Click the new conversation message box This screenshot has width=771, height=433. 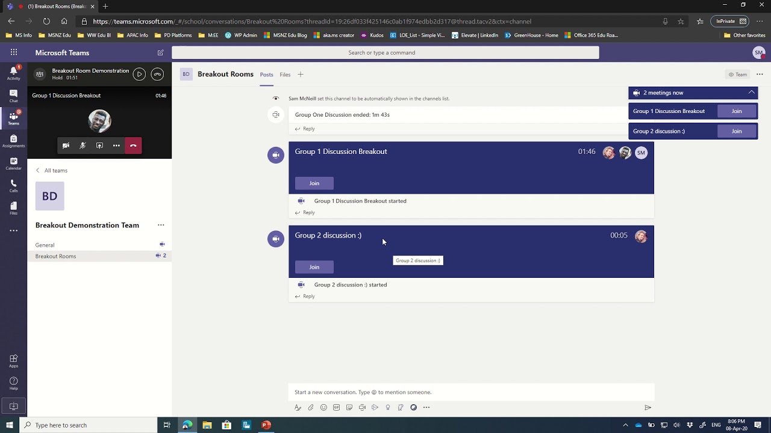pos(471,392)
